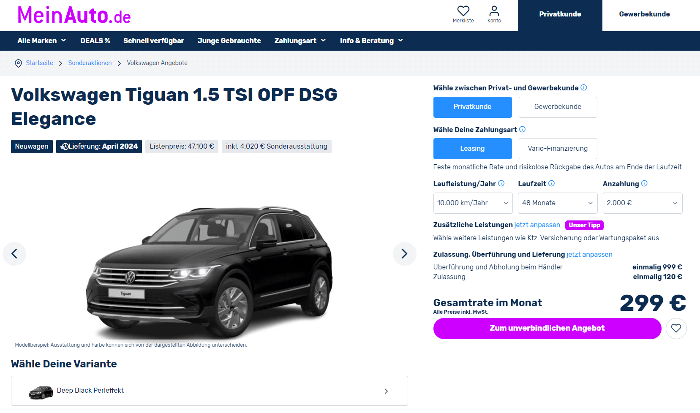700x413 pixels.
Task: Open the 10.000 km/Jahr dropdown
Action: point(473,203)
